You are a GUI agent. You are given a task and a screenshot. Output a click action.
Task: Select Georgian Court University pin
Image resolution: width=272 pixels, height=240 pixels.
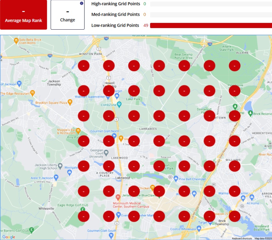tap(106, 153)
